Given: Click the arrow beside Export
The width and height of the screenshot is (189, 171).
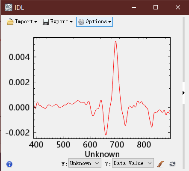Looking at the screenshot, I should [x=71, y=22].
